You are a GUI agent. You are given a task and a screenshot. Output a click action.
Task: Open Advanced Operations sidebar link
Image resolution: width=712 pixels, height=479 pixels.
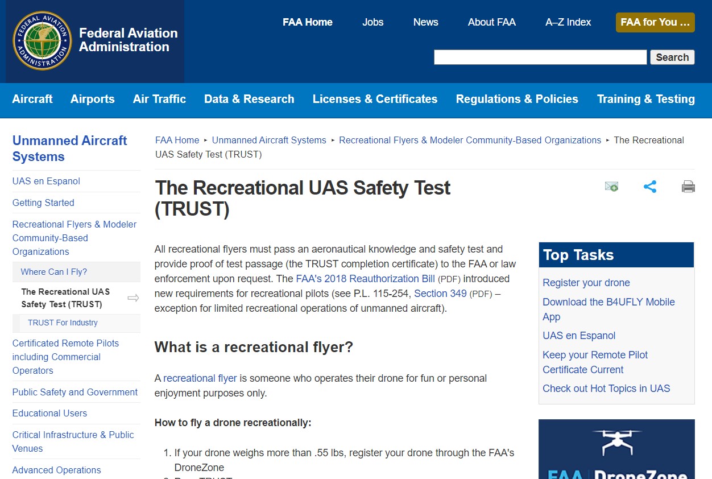[56, 470]
